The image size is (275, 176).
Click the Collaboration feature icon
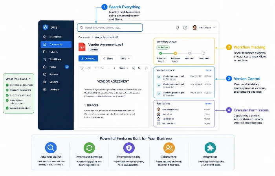(x=169, y=148)
